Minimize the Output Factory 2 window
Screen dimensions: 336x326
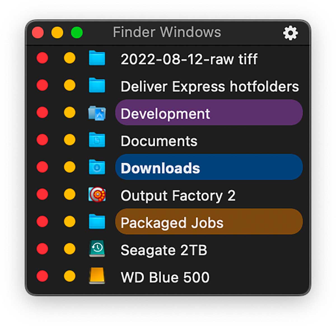[x=69, y=194]
